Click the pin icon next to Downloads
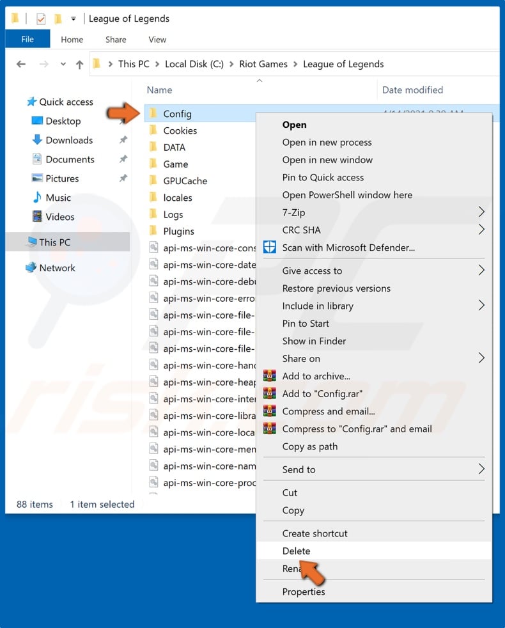 pyautogui.click(x=123, y=140)
